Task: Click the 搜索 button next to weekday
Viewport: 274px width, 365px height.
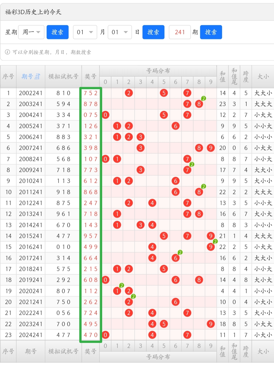Action: [58, 32]
